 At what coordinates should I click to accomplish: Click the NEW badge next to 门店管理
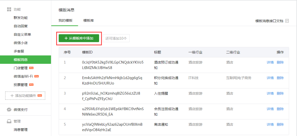point(31,68)
